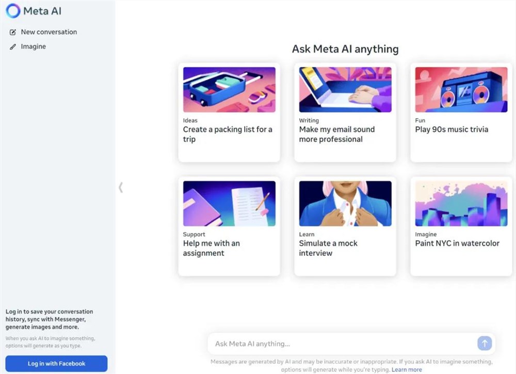Open the mock interview person illustration

[345, 203]
